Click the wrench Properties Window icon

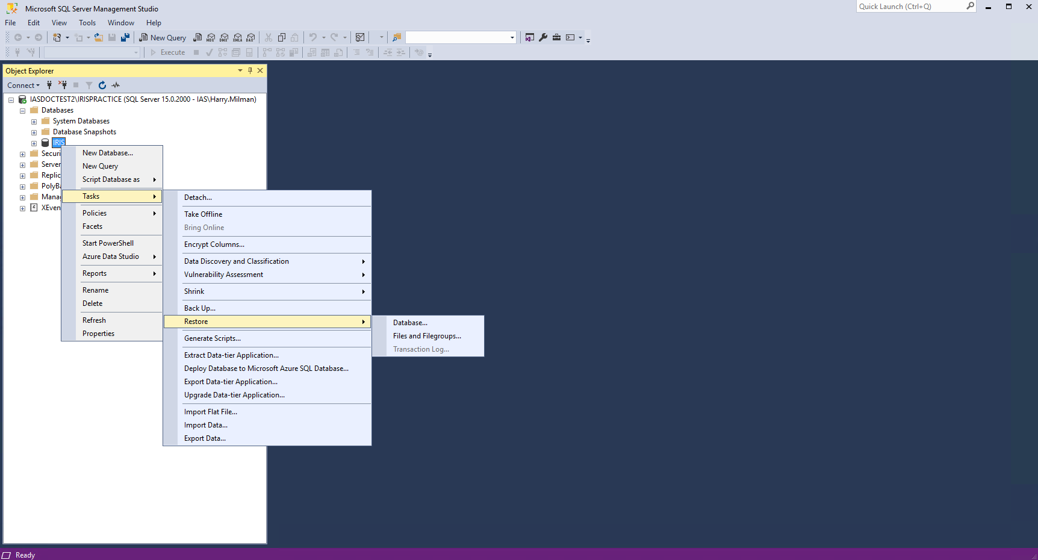[x=543, y=37]
